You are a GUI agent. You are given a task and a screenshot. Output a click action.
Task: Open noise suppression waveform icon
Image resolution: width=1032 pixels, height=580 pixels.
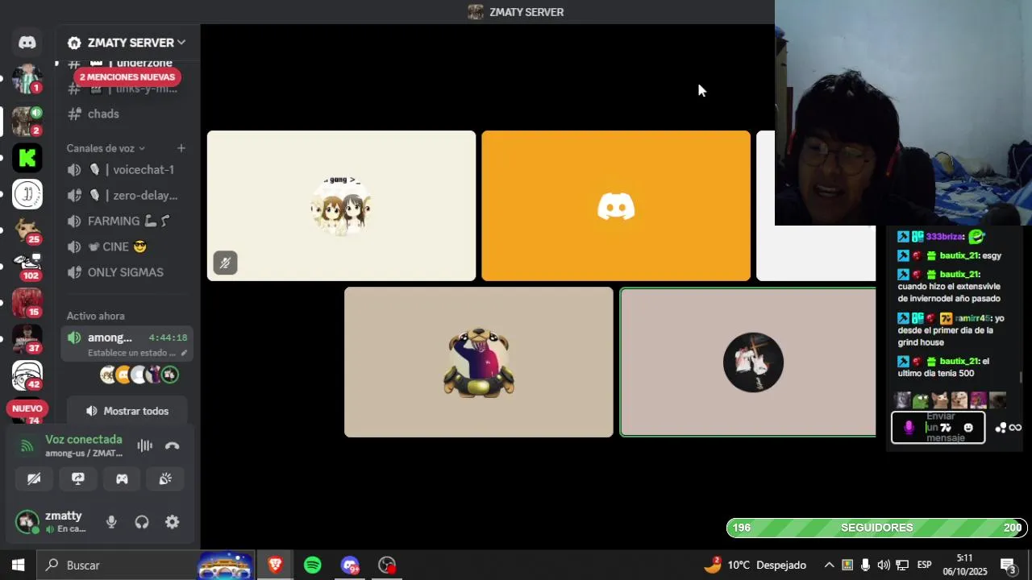tap(144, 445)
